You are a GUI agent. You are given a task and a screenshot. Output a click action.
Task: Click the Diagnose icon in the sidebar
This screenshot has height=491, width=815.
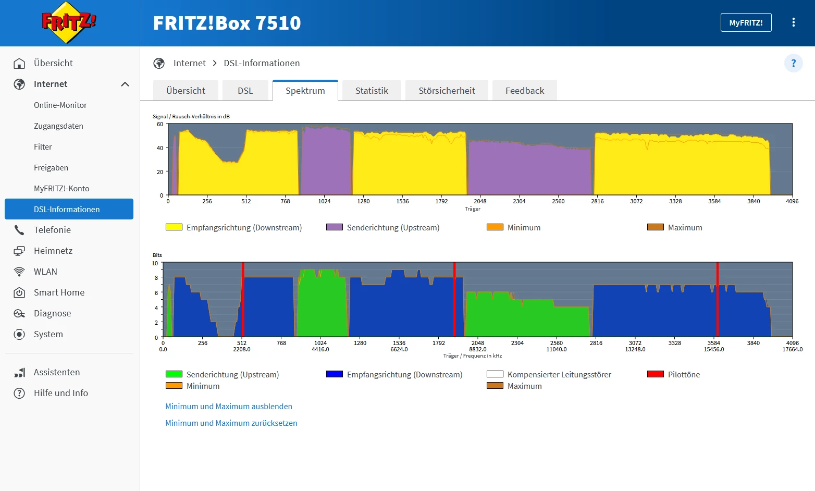coord(19,313)
